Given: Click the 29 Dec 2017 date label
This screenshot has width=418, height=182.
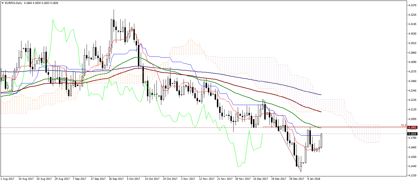Looking at the screenshot, I should coord(297,179).
